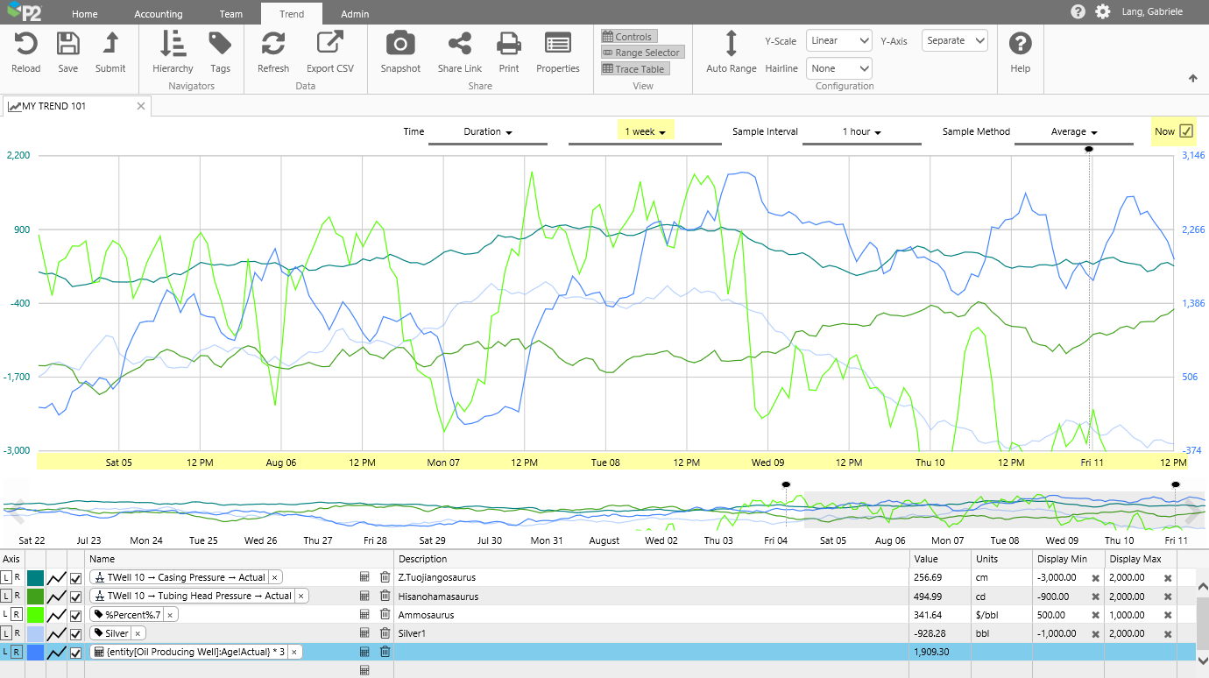Click the Share Link icon
The width and height of the screenshot is (1209, 678).
(459, 44)
